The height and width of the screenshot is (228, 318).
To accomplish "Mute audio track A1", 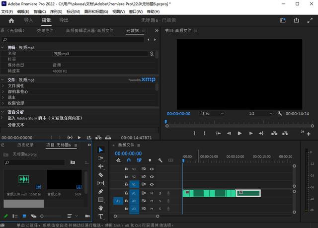I will point(152,193).
